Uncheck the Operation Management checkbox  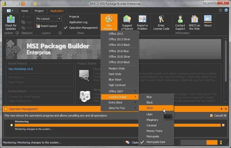coord(66,28)
